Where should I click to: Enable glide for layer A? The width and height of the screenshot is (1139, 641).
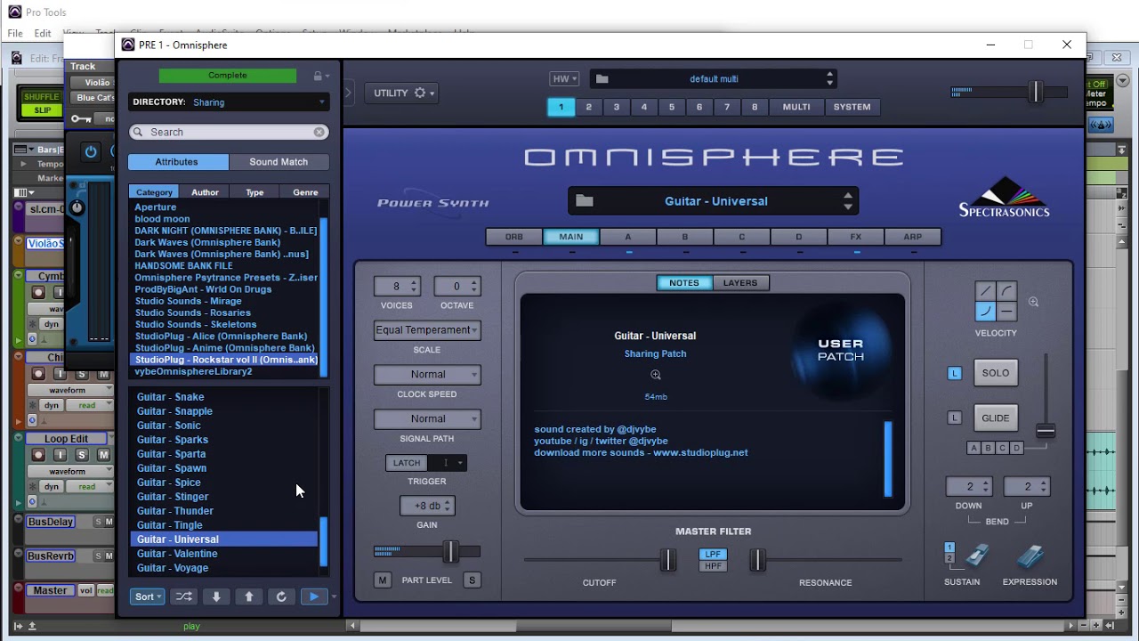[x=974, y=448]
